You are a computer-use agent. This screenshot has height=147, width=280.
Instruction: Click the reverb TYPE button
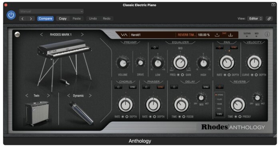220,114
